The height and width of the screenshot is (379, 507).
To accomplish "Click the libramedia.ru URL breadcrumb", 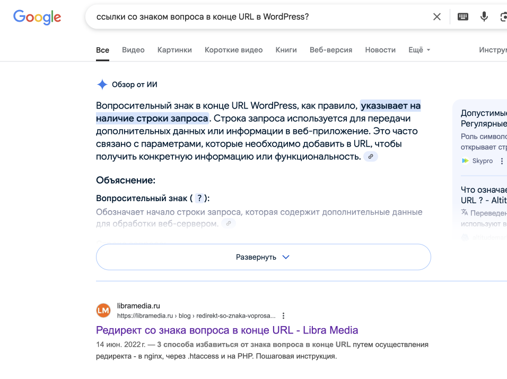I will (196, 315).
